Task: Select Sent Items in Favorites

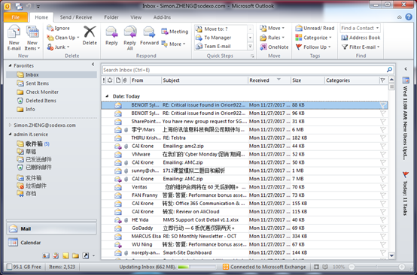Action: click(x=37, y=83)
